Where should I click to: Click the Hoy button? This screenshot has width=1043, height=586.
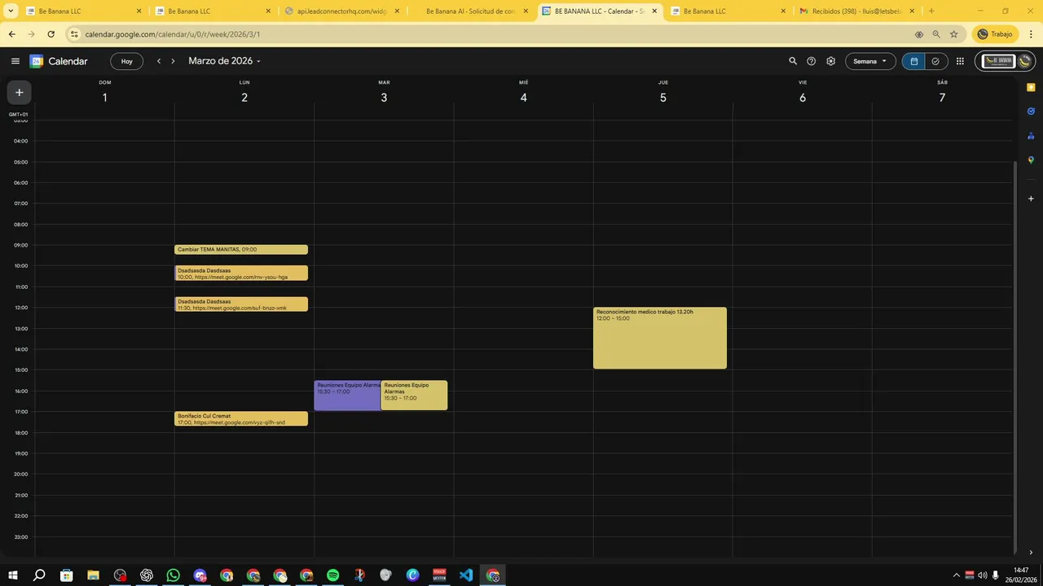click(x=127, y=61)
